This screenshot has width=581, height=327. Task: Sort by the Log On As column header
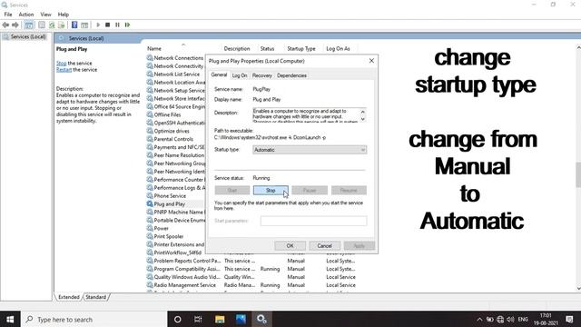click(338, 48)
